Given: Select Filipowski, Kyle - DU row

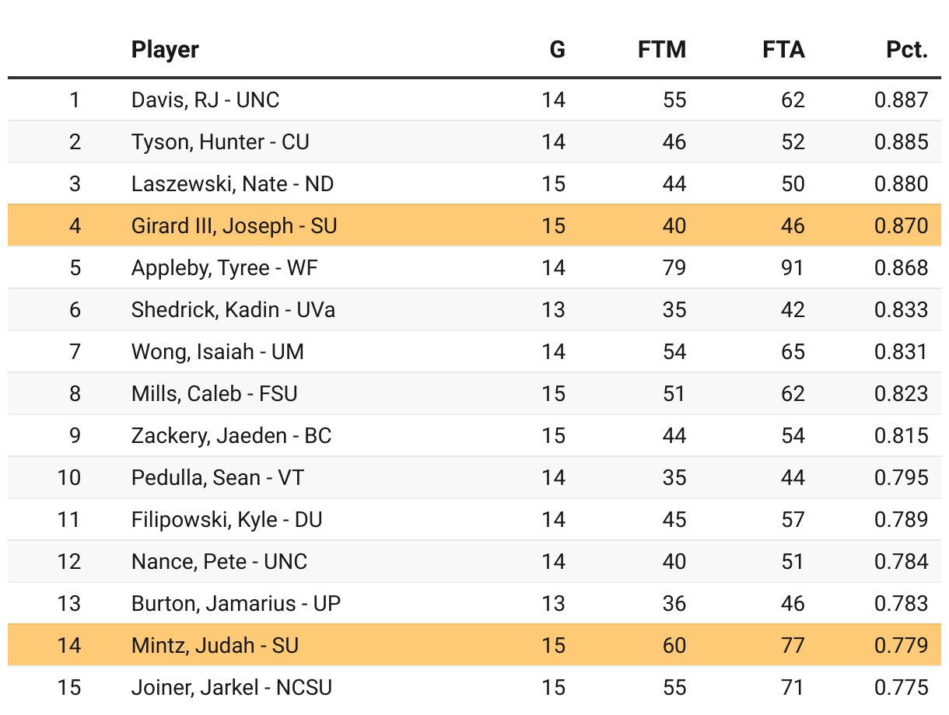Looking at the screenshot, I should pyautogui.click(x=474, y=519).
